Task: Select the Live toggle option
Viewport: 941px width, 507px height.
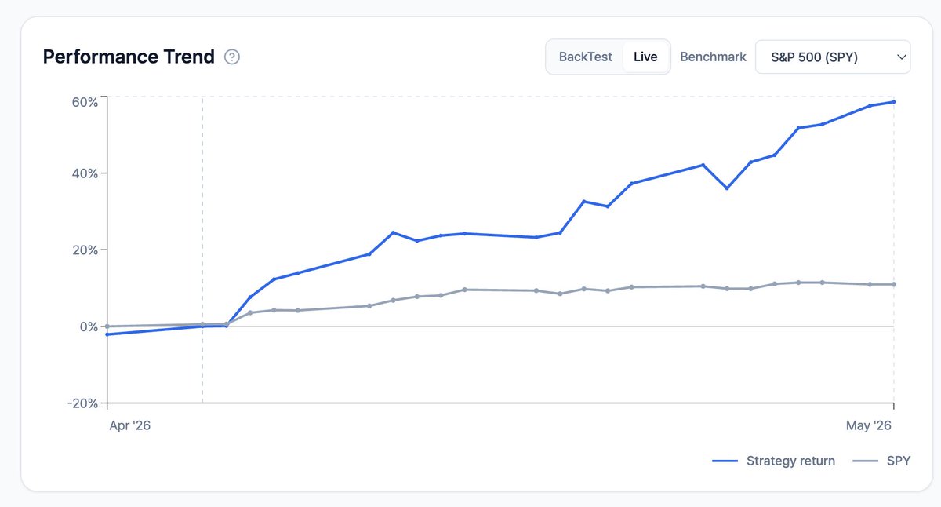Action: pos(645,57)
